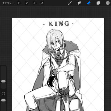111x111 pixels.
Task: Select the Selection S tool
Action: [x=35, y=3]
